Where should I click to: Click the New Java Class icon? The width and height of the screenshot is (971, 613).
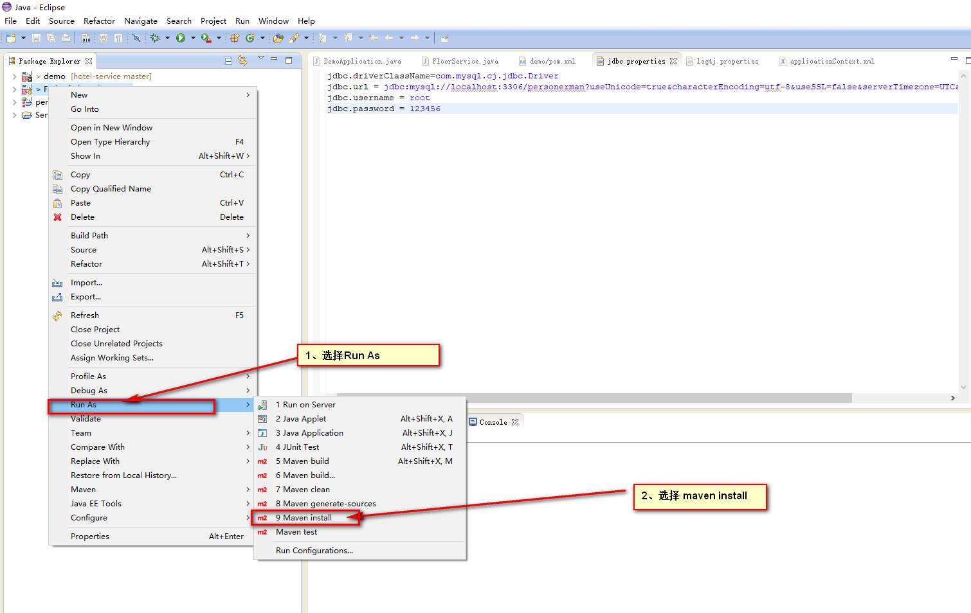click(x=250, y=39)
